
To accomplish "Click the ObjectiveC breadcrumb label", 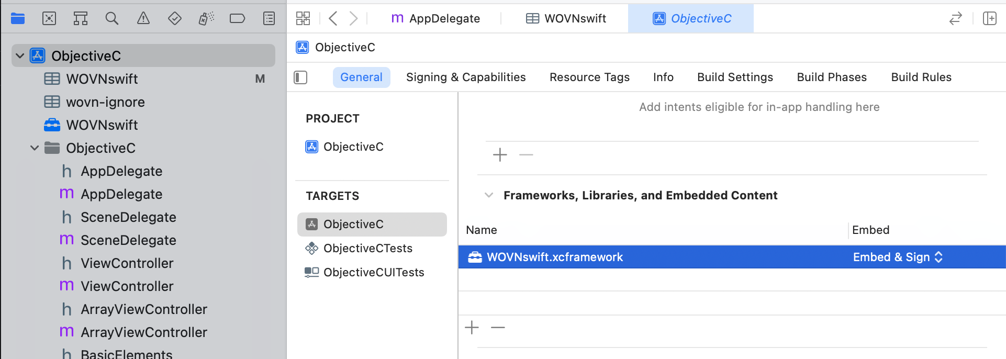I will point(345,48).
